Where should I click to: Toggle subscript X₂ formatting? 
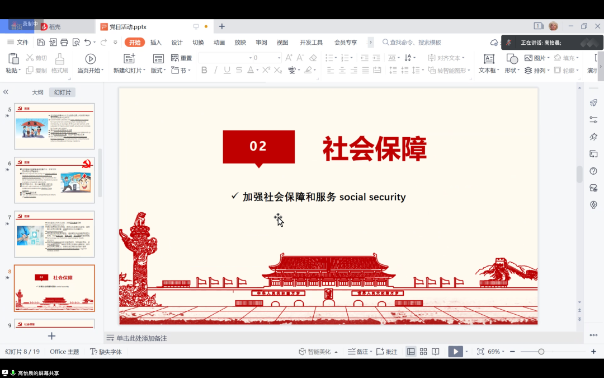tap(278, 70)
